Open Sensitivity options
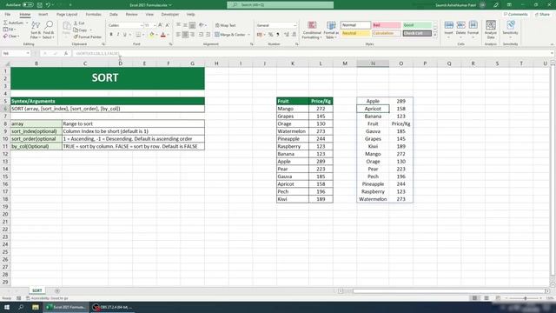The height and width of the screenshot is (313, 556). [x=510, y=30]
